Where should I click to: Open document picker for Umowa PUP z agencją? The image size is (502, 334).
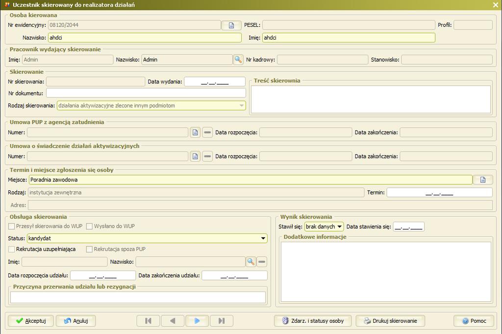coord(195,132)
